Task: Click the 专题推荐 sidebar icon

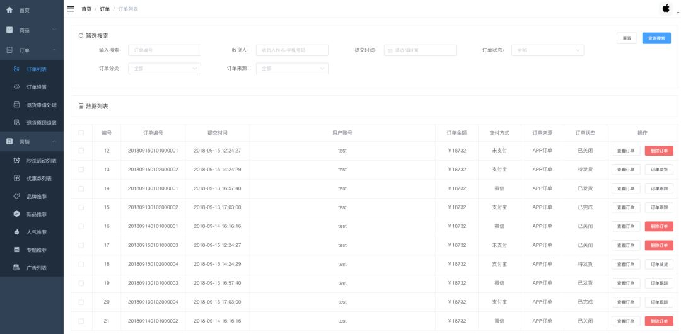Action: pos(16,250)
